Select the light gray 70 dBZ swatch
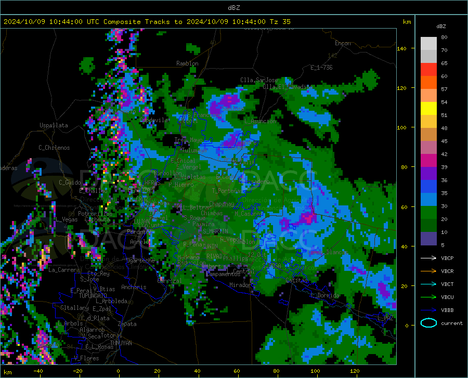 (x=428, y=44)
